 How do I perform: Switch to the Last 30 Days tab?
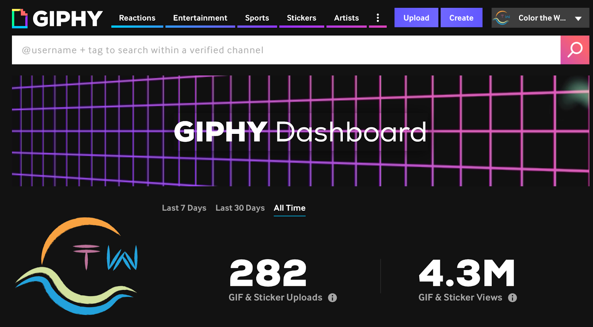pyautogui.click(x=240, y=208)
